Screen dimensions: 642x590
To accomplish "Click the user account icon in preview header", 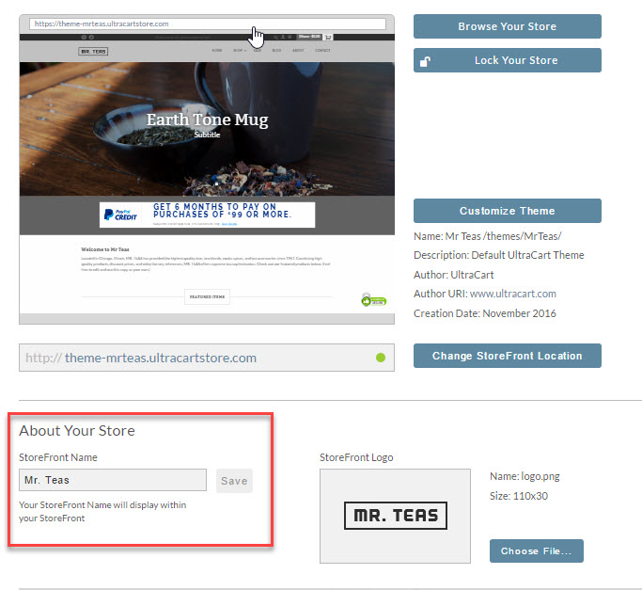I will coord(283,37).
